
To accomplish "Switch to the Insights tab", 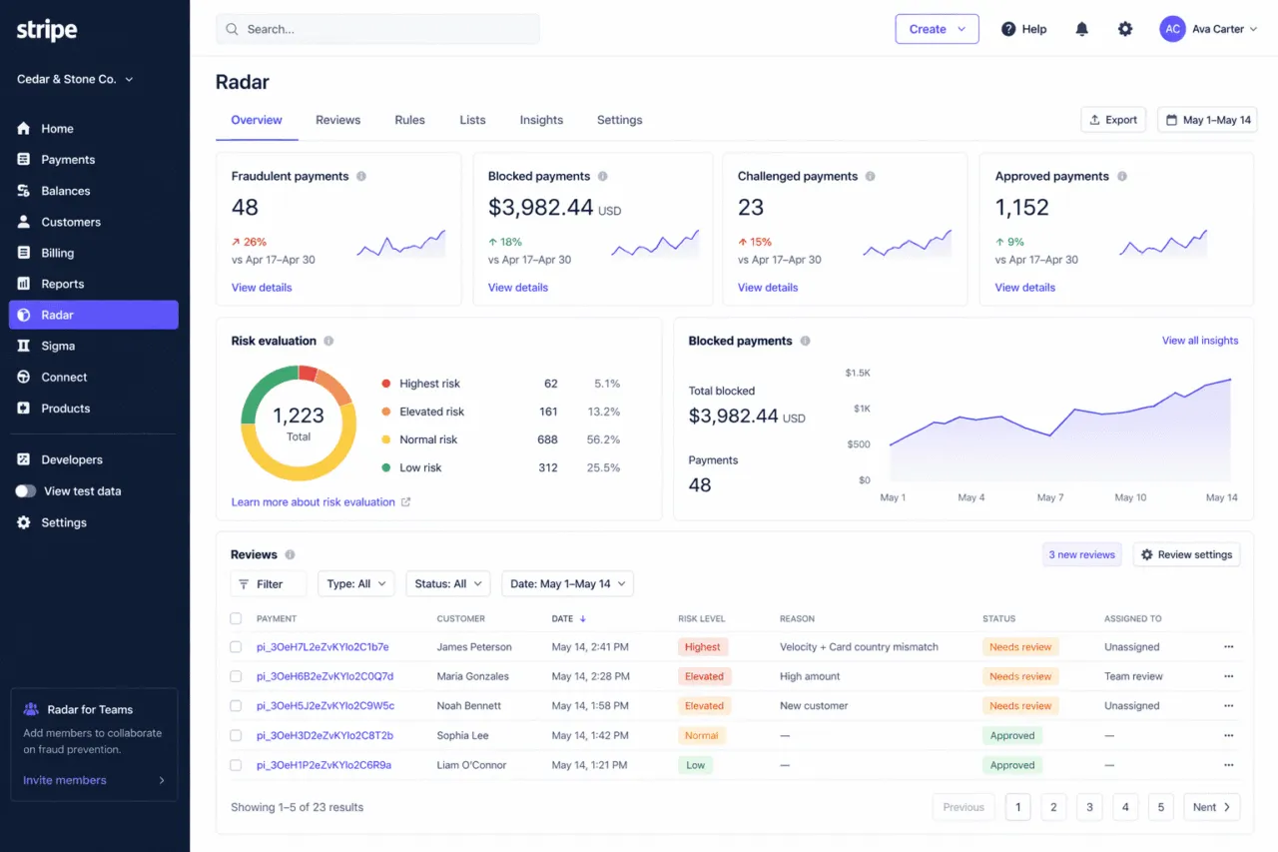I will click(x=541, y=120).
